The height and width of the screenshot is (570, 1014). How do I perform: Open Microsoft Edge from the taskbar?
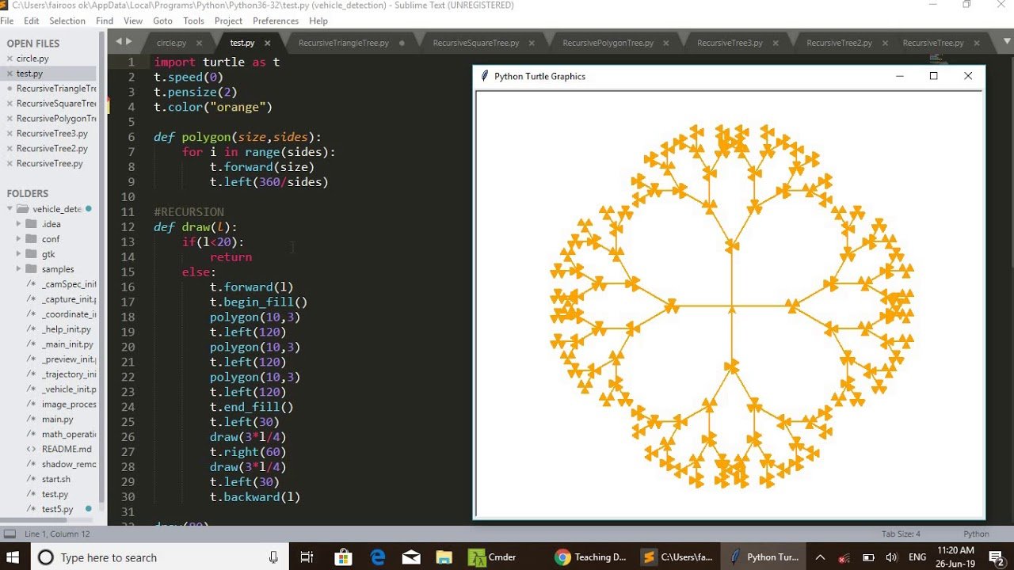[378, 557]
